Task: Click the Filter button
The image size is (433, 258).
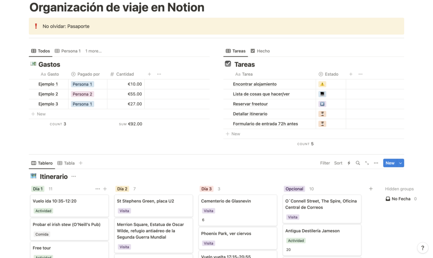Action: (x=325, y=163)
